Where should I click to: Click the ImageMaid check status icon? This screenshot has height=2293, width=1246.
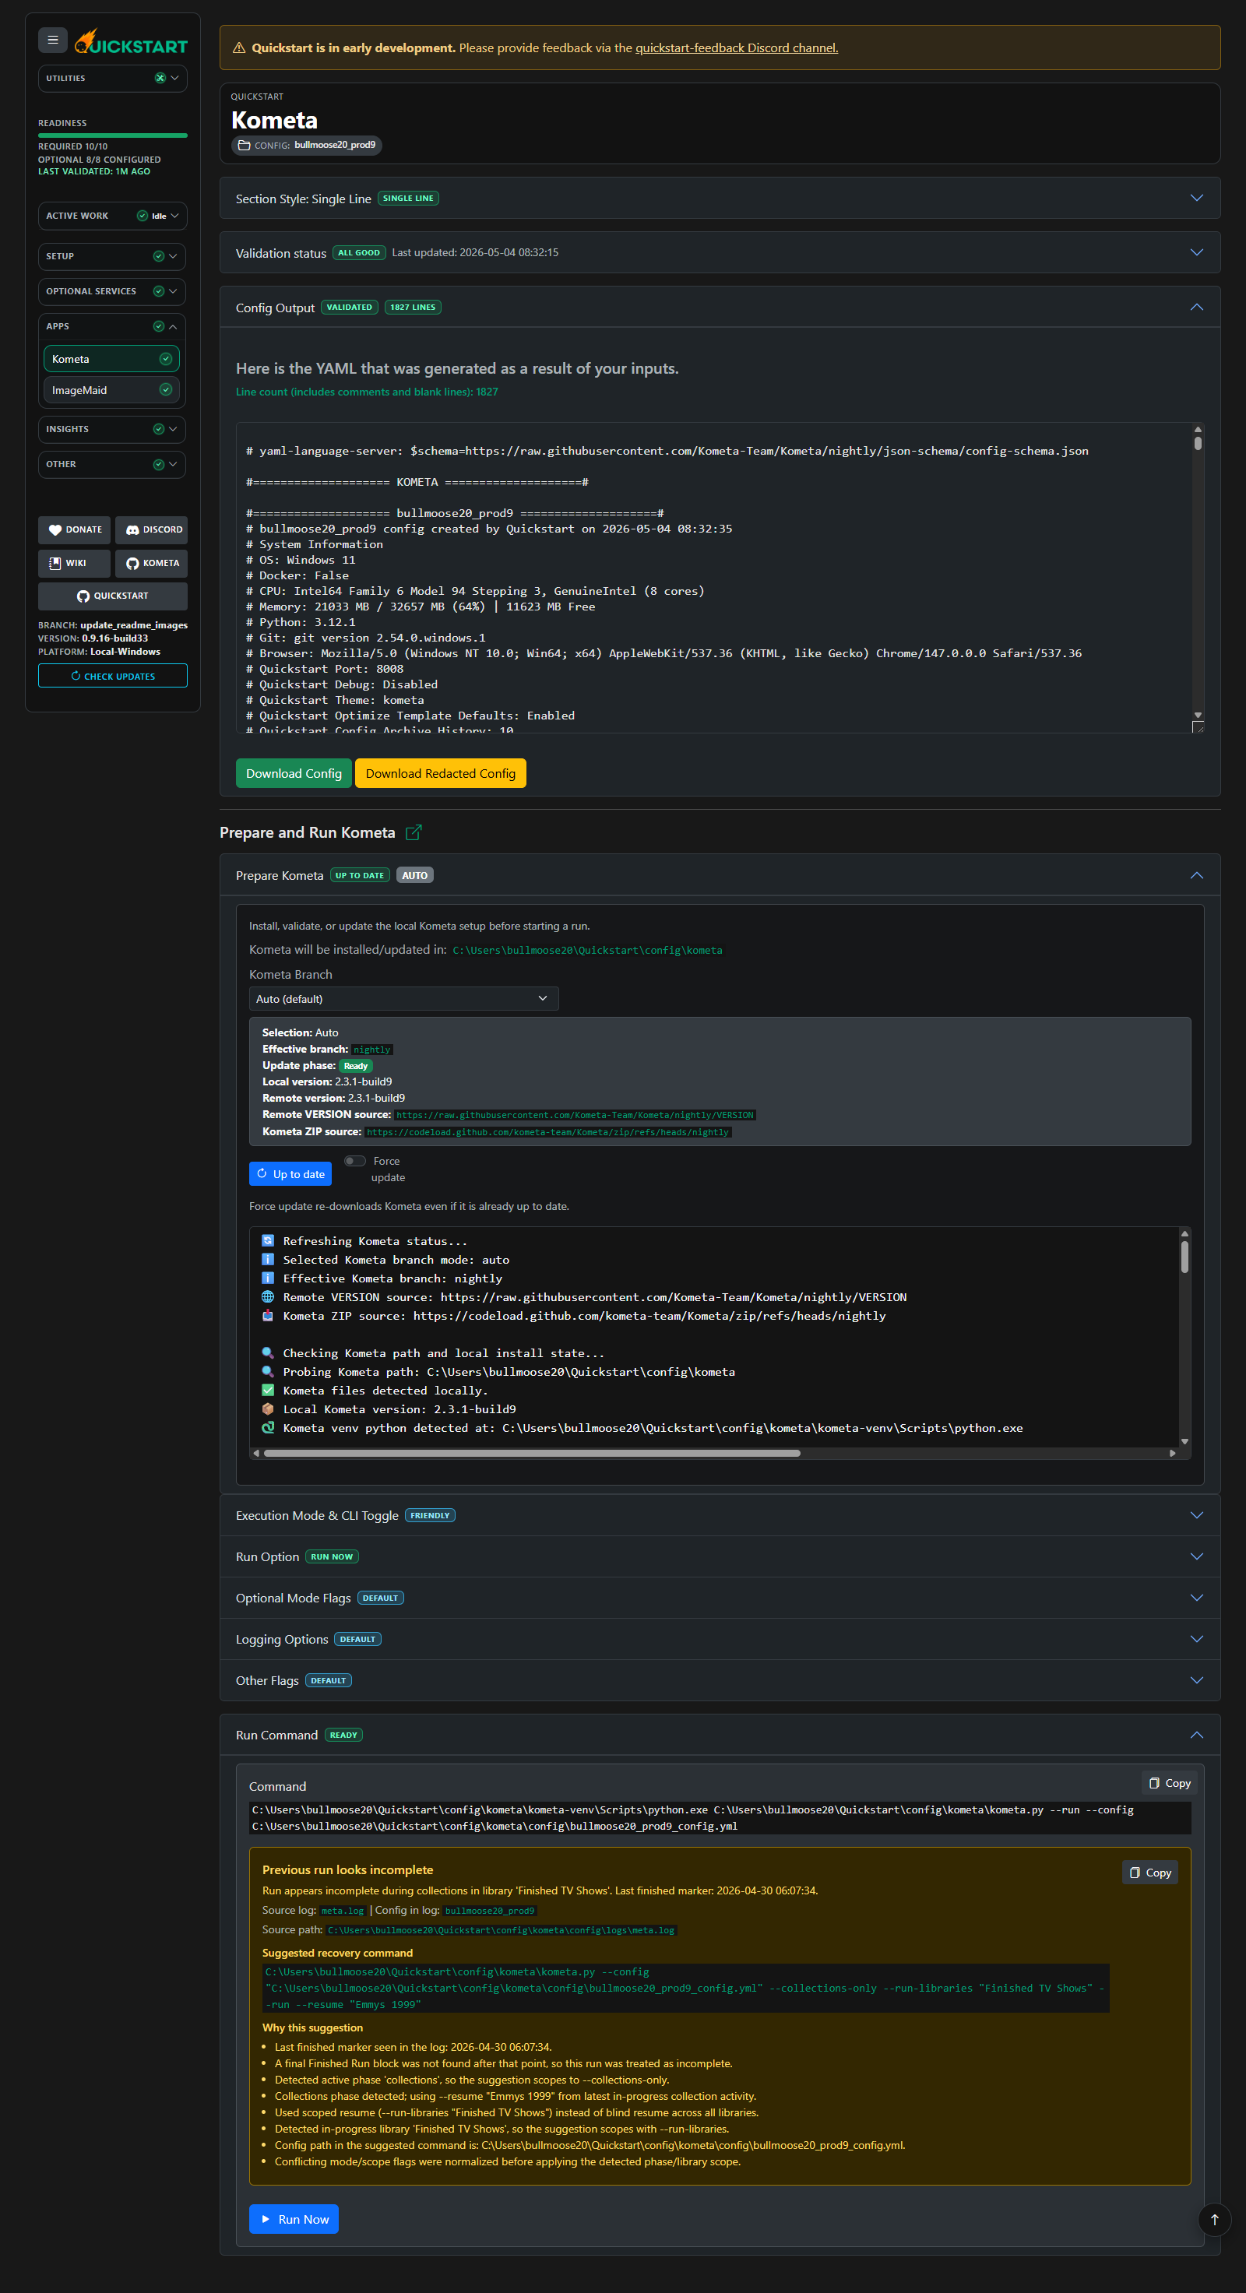[166, 390]
